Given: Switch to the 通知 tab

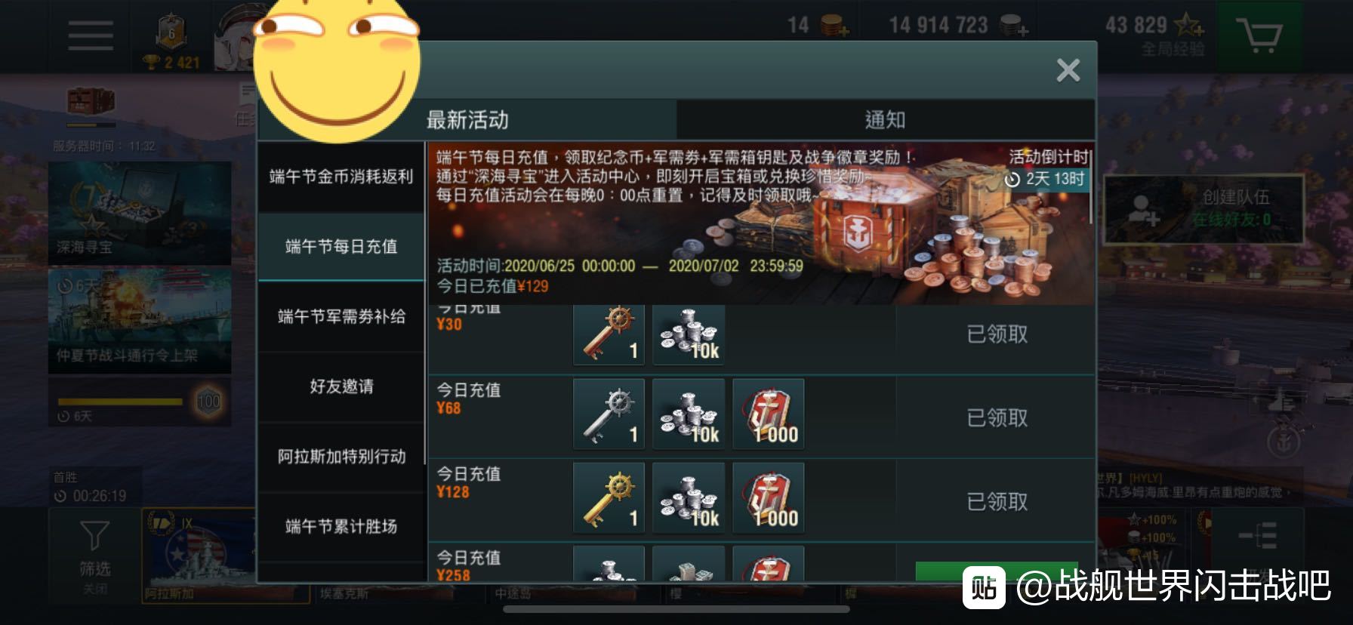Looking at the screenshot, I should pos(885,120).
